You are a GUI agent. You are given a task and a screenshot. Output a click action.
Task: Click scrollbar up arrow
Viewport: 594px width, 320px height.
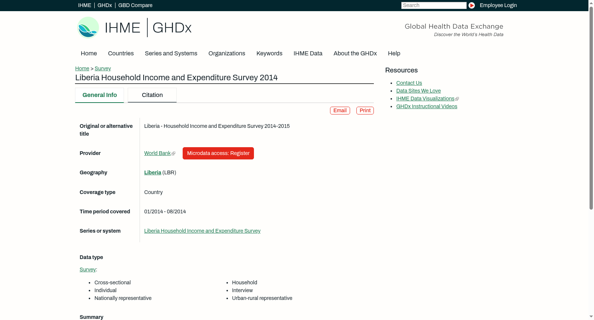(591, 3)
